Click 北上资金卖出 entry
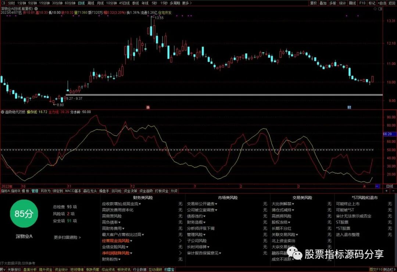397x272 pixels. (283, 241)
